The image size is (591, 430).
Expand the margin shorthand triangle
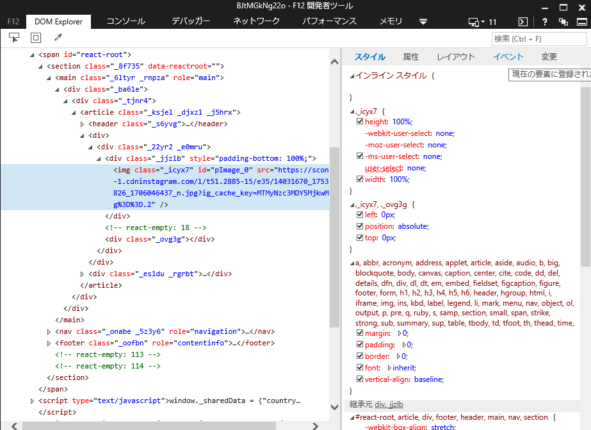400,333
